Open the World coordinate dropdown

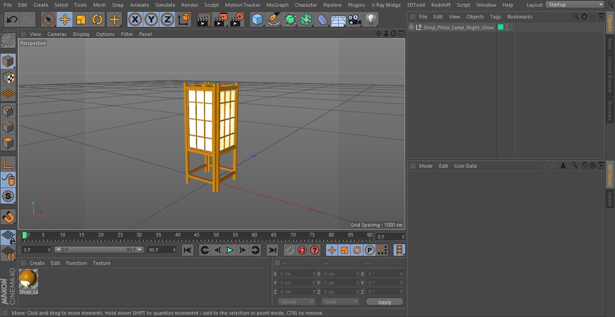click(x=297, y=302)
